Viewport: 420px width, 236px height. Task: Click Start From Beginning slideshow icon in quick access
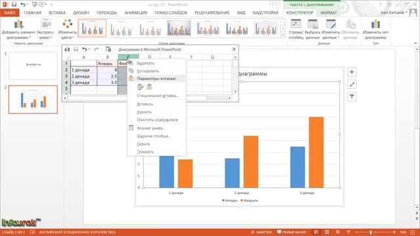35,5
